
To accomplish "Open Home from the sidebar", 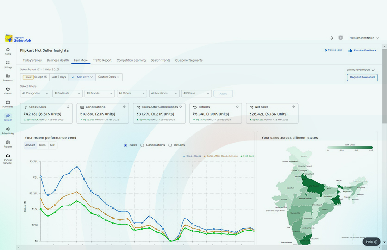I will [8, 50].
